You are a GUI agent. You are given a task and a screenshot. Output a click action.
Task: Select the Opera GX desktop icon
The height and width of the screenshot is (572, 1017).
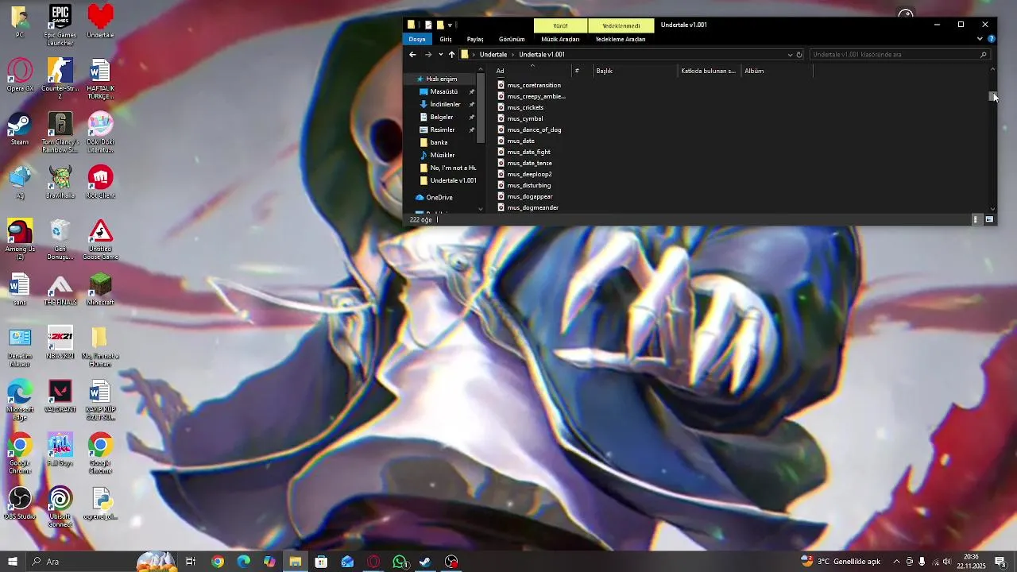coord(20,75)
